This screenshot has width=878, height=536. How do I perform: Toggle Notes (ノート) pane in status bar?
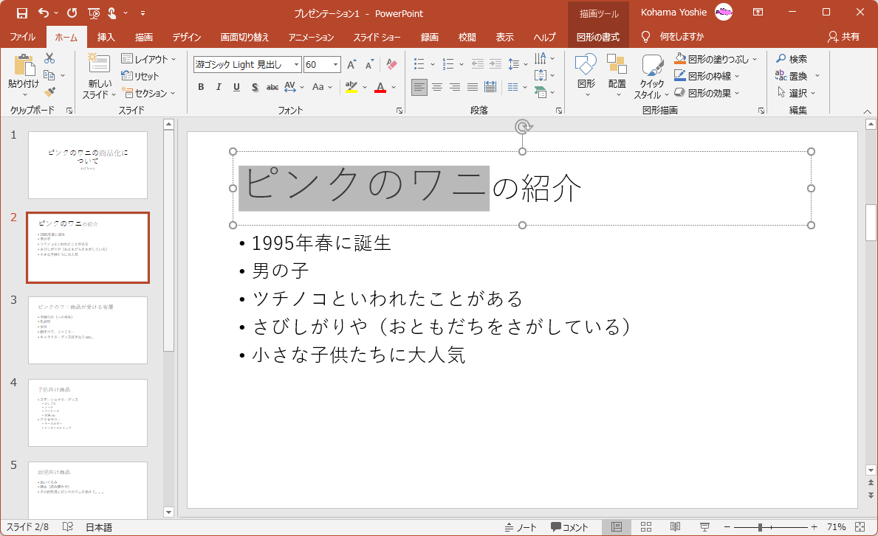tap(520, 527)
